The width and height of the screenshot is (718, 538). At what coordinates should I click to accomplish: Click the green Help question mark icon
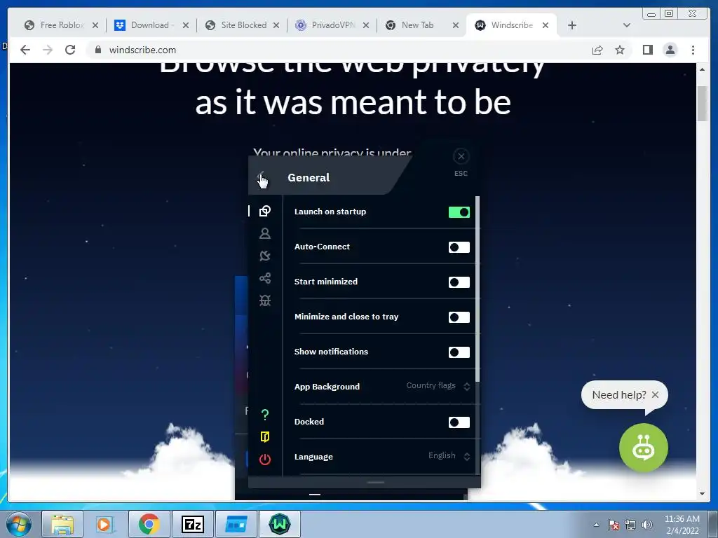pos(264,415)
